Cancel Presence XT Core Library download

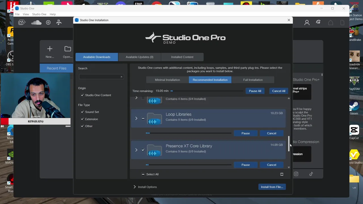coord(271,165)
